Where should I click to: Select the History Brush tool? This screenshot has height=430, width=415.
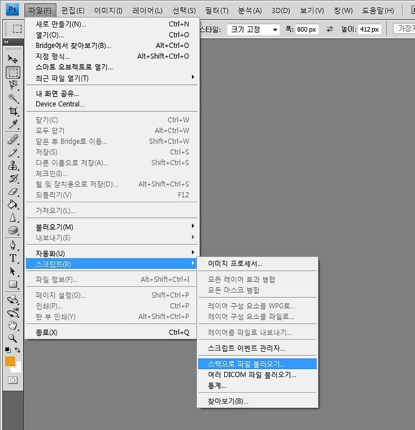pyautogui.click(x=13, y=178)
